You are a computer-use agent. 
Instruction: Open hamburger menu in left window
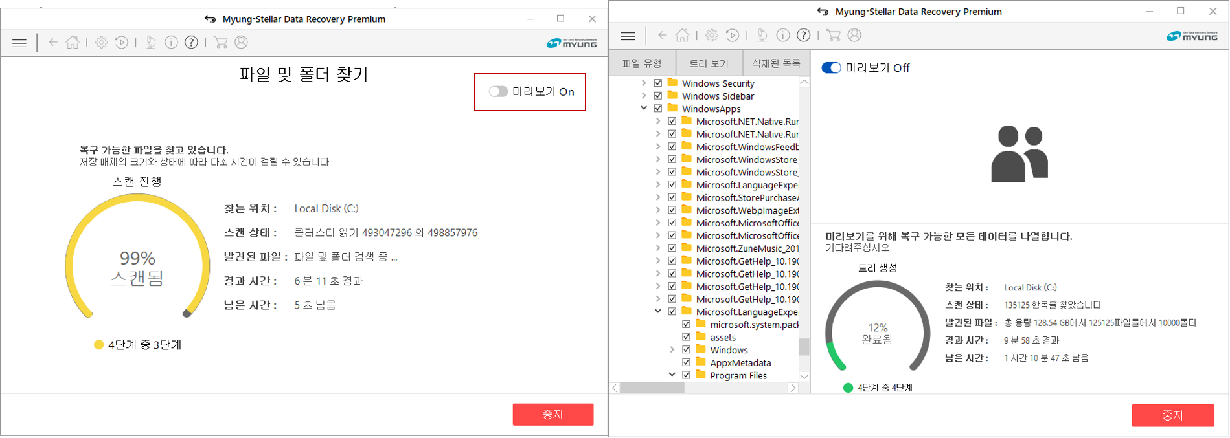(19, 43)
